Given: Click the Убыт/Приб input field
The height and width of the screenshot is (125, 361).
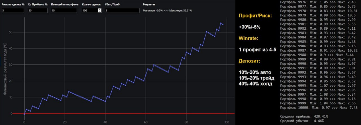Looking at the screenshot, I should click(x=122, y=10).
